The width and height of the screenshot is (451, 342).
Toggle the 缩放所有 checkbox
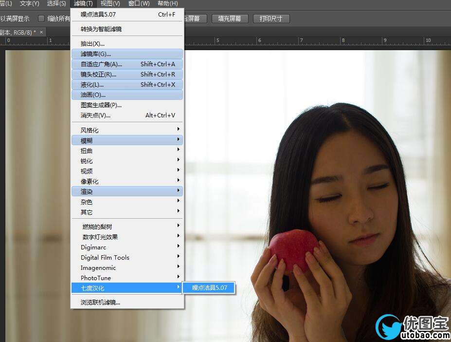[41, 19]
